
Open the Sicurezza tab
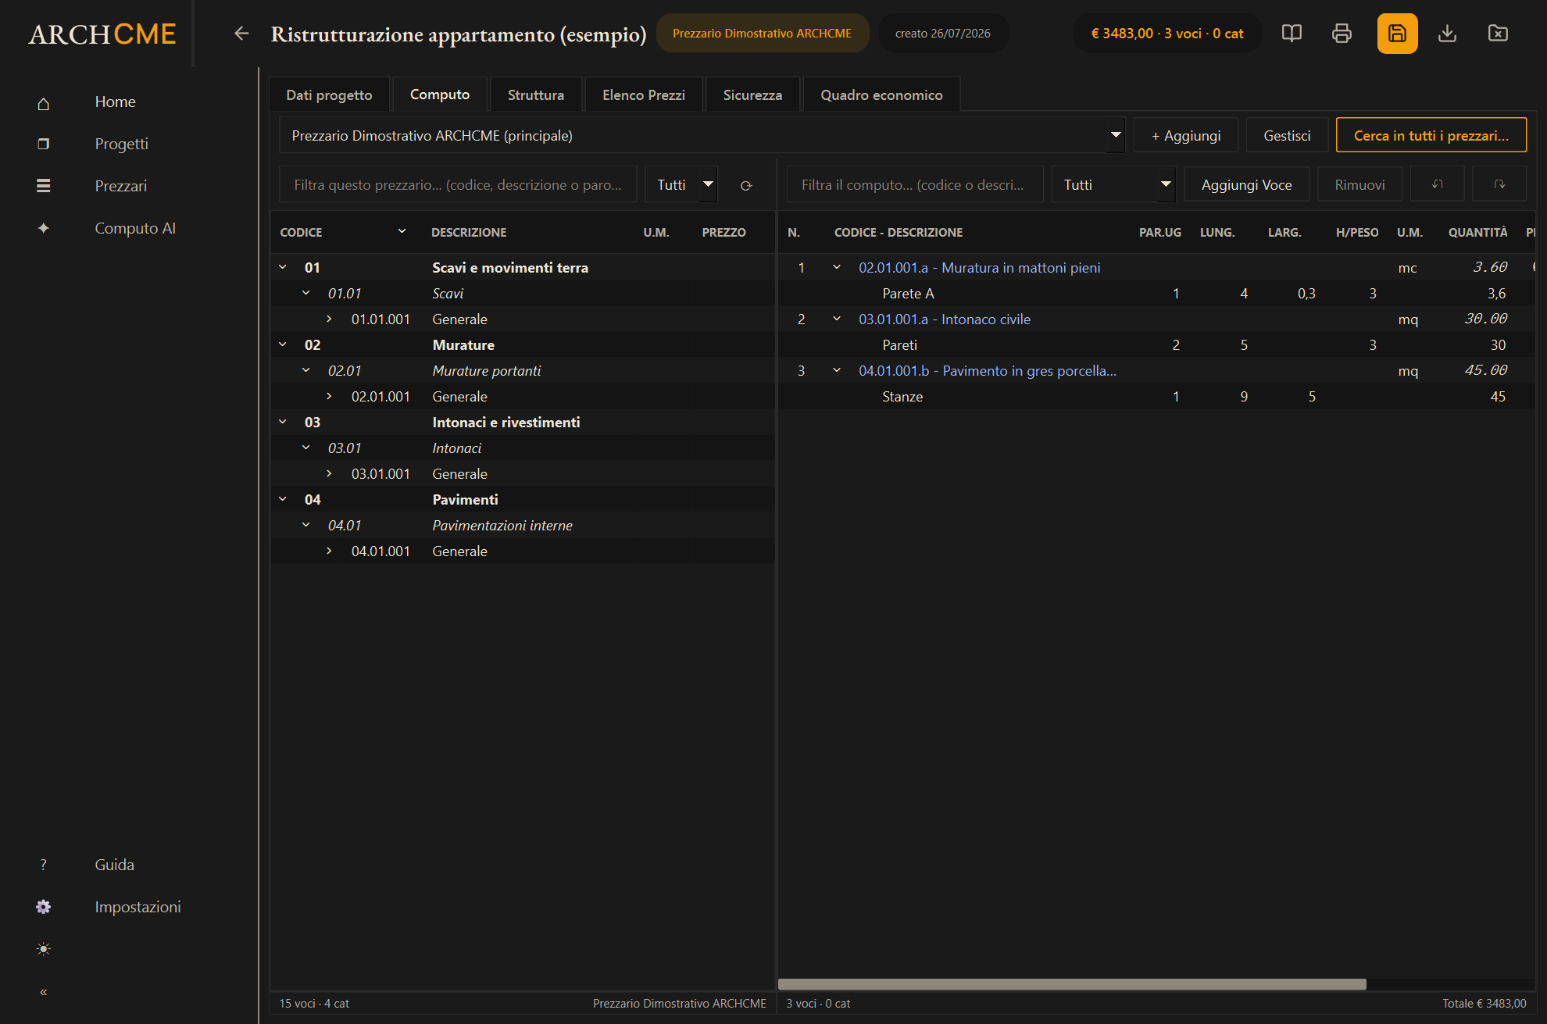click(752, 95)
